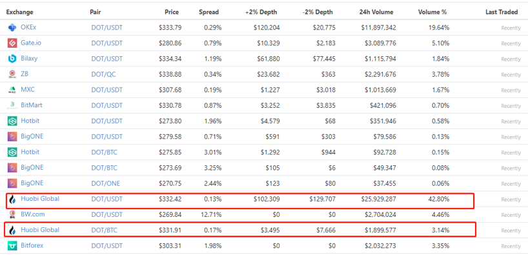Click the MXC logo icon
Viewport: 528px width, 255px height.
point(12,90)
